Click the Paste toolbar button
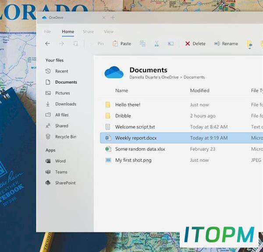This screenshot has height=252, width=263. [x=122, y=44]
